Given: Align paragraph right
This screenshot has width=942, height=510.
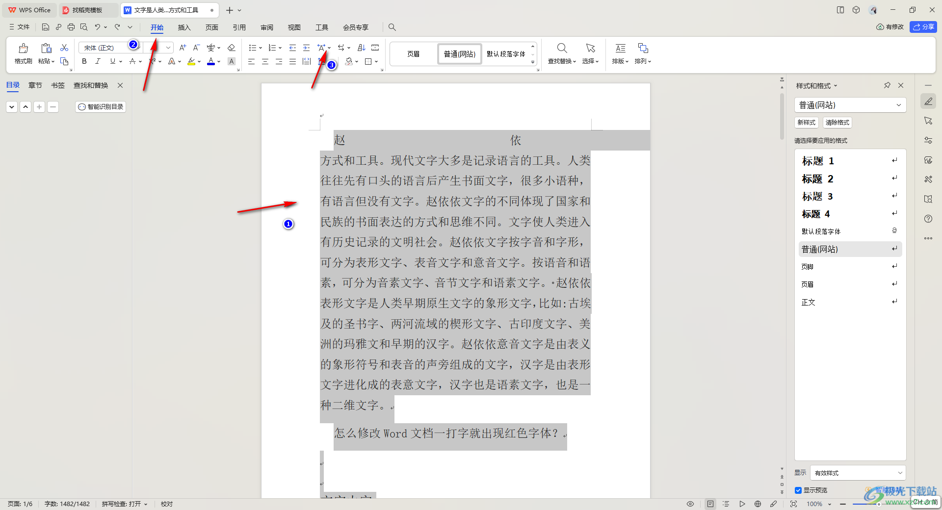Looking at the screenshot, I should [x=279, y=61].
